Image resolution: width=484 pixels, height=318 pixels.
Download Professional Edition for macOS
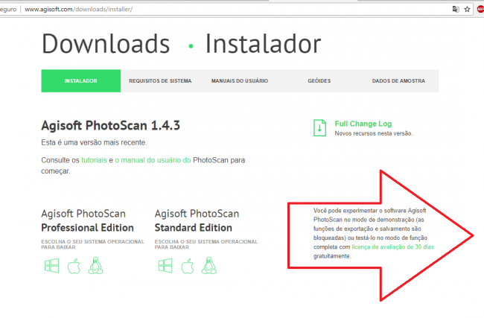coord(74,266)
